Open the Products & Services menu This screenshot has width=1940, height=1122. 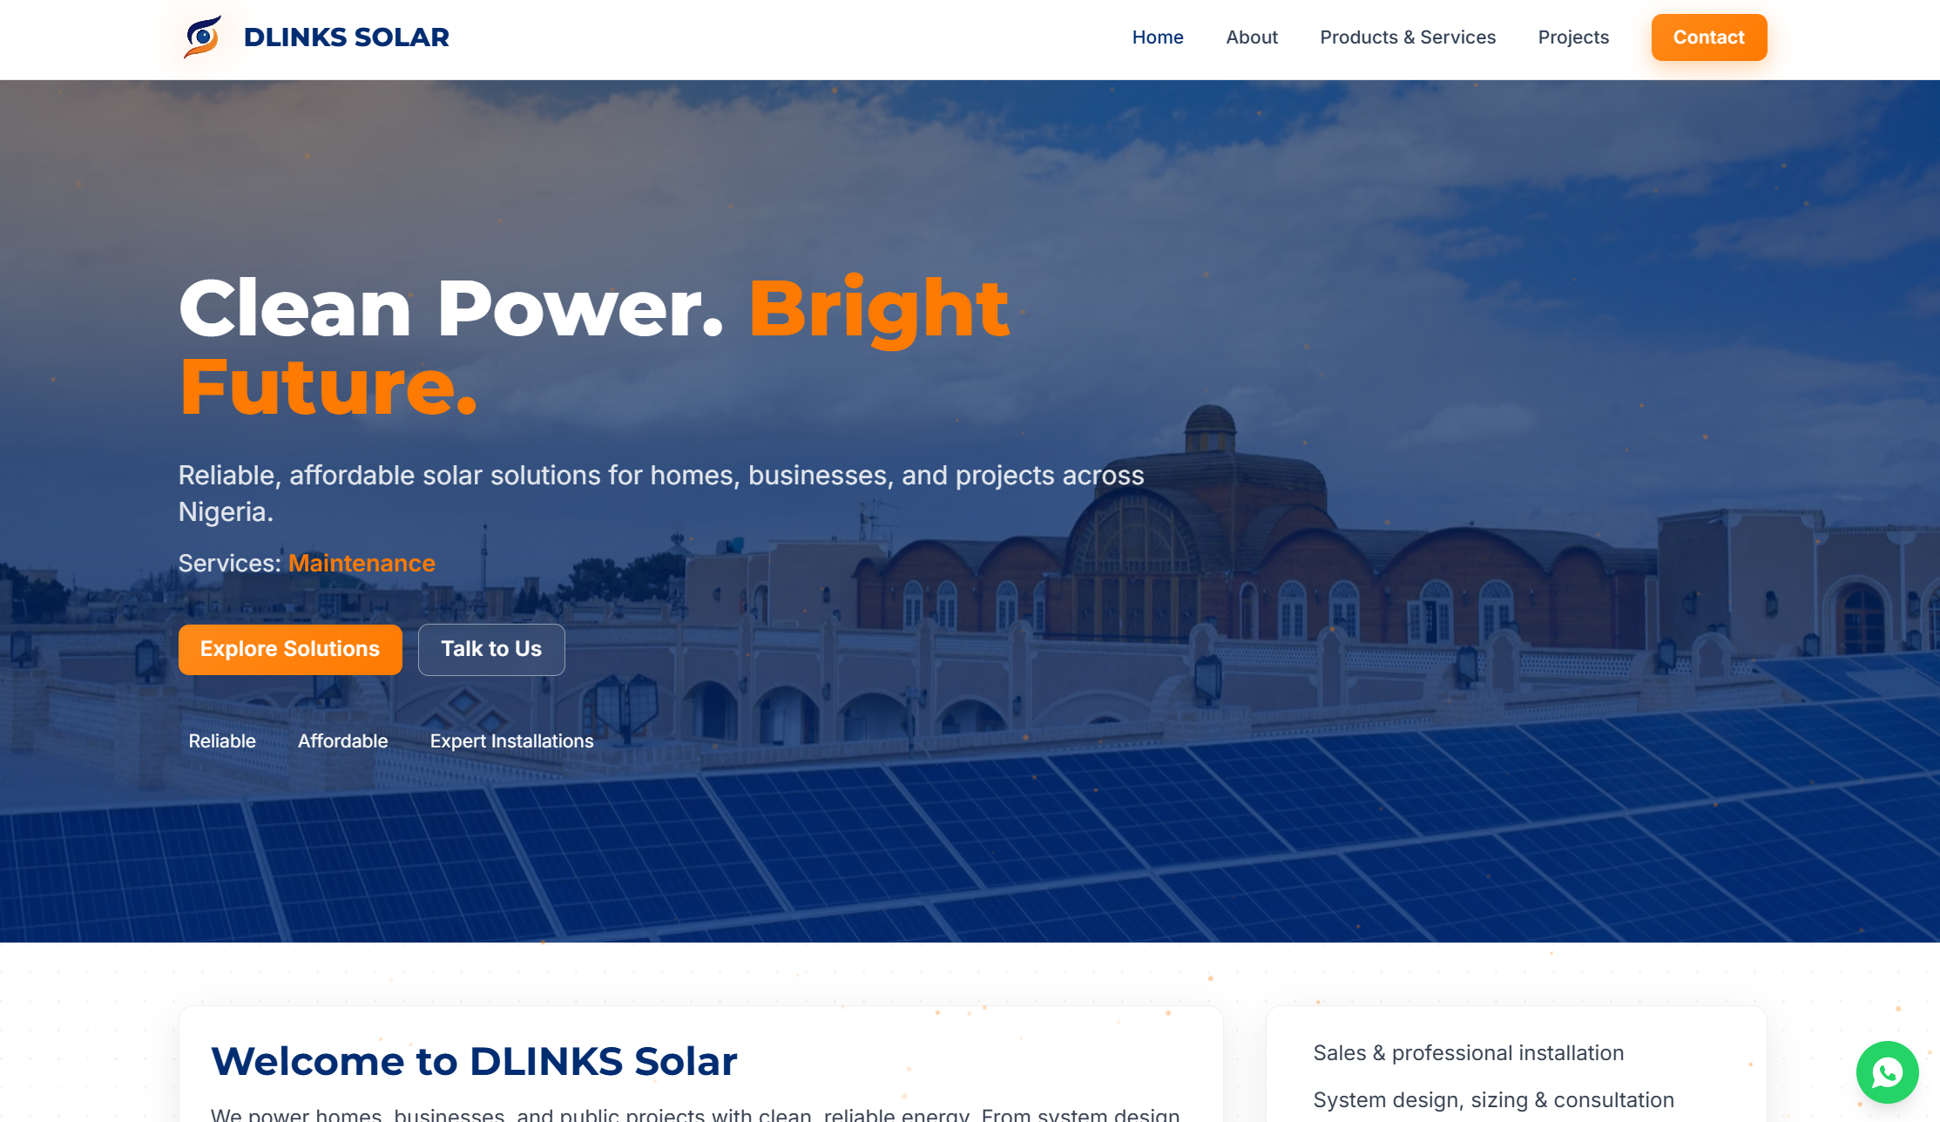pyautogui.click(x=1408, y=37)
